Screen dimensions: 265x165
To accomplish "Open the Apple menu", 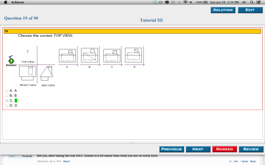I will tap(5, 2).
